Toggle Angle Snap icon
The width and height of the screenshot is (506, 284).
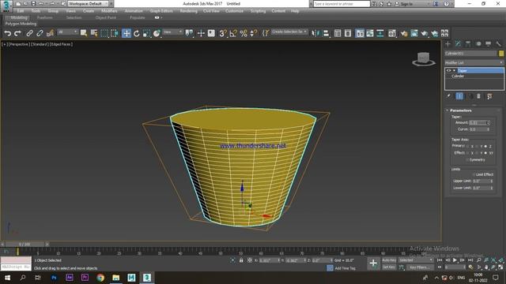233,33
